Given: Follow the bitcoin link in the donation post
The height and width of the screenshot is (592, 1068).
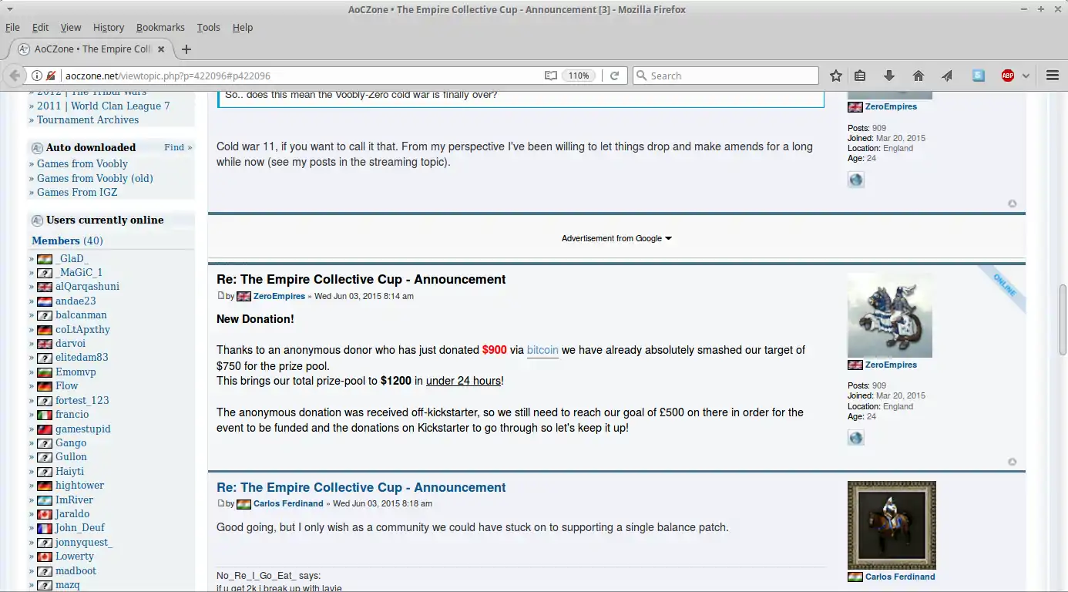Looking at the screenshot, I should (x=542, y=350).
